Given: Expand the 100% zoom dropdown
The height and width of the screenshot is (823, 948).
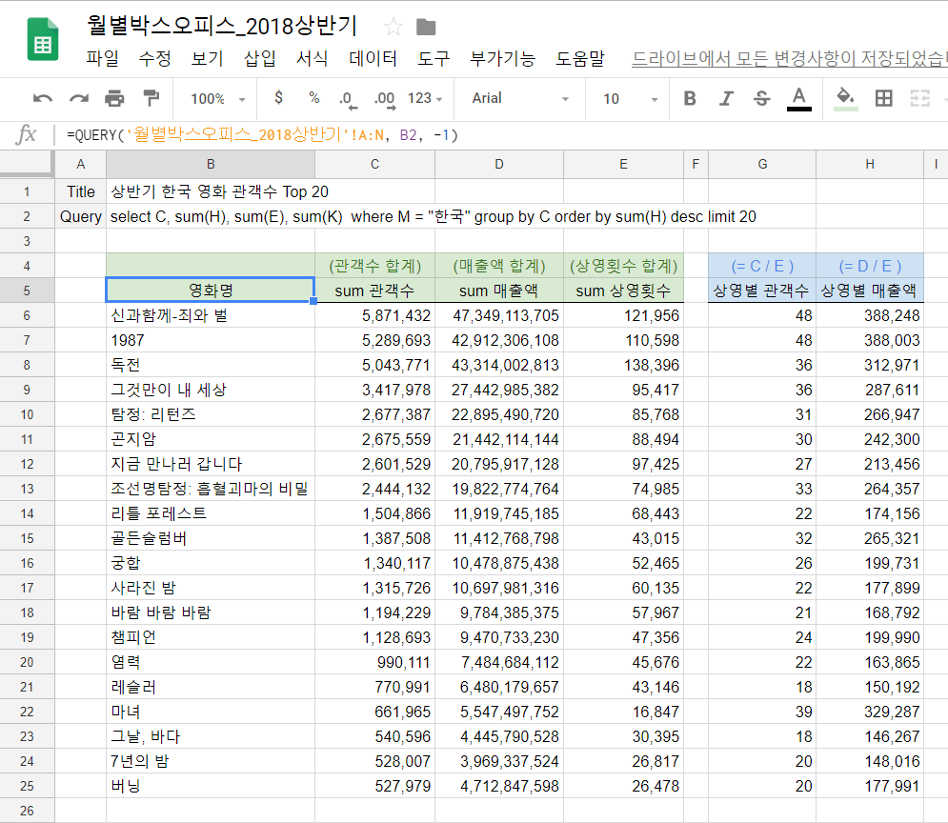Looking at the screenshot, I should click(217, 98).
